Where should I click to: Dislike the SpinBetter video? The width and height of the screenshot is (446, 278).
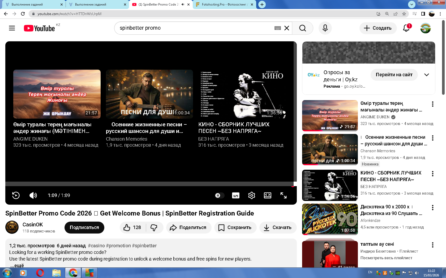pos(154,227)
